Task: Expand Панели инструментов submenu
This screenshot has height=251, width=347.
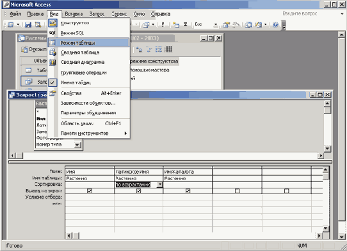Action: pos(89,133)
